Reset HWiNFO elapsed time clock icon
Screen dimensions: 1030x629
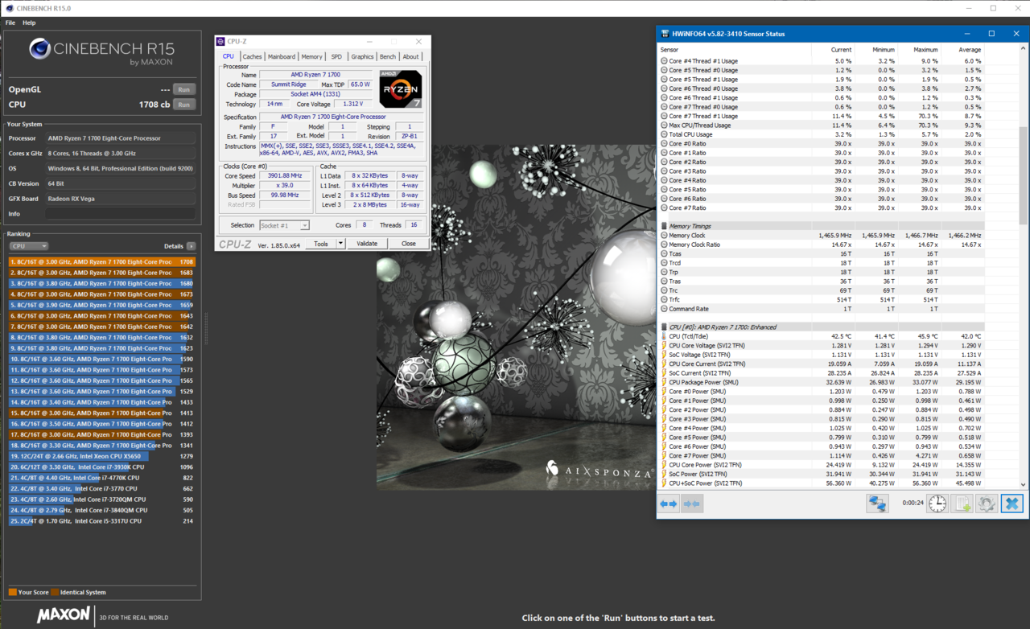937,504
